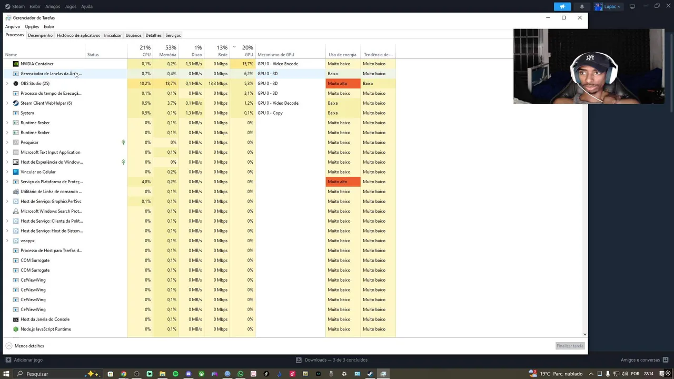Click the taskbar Pesquisar search box
Screen dimensions: 674x379
tap(57, 374)
